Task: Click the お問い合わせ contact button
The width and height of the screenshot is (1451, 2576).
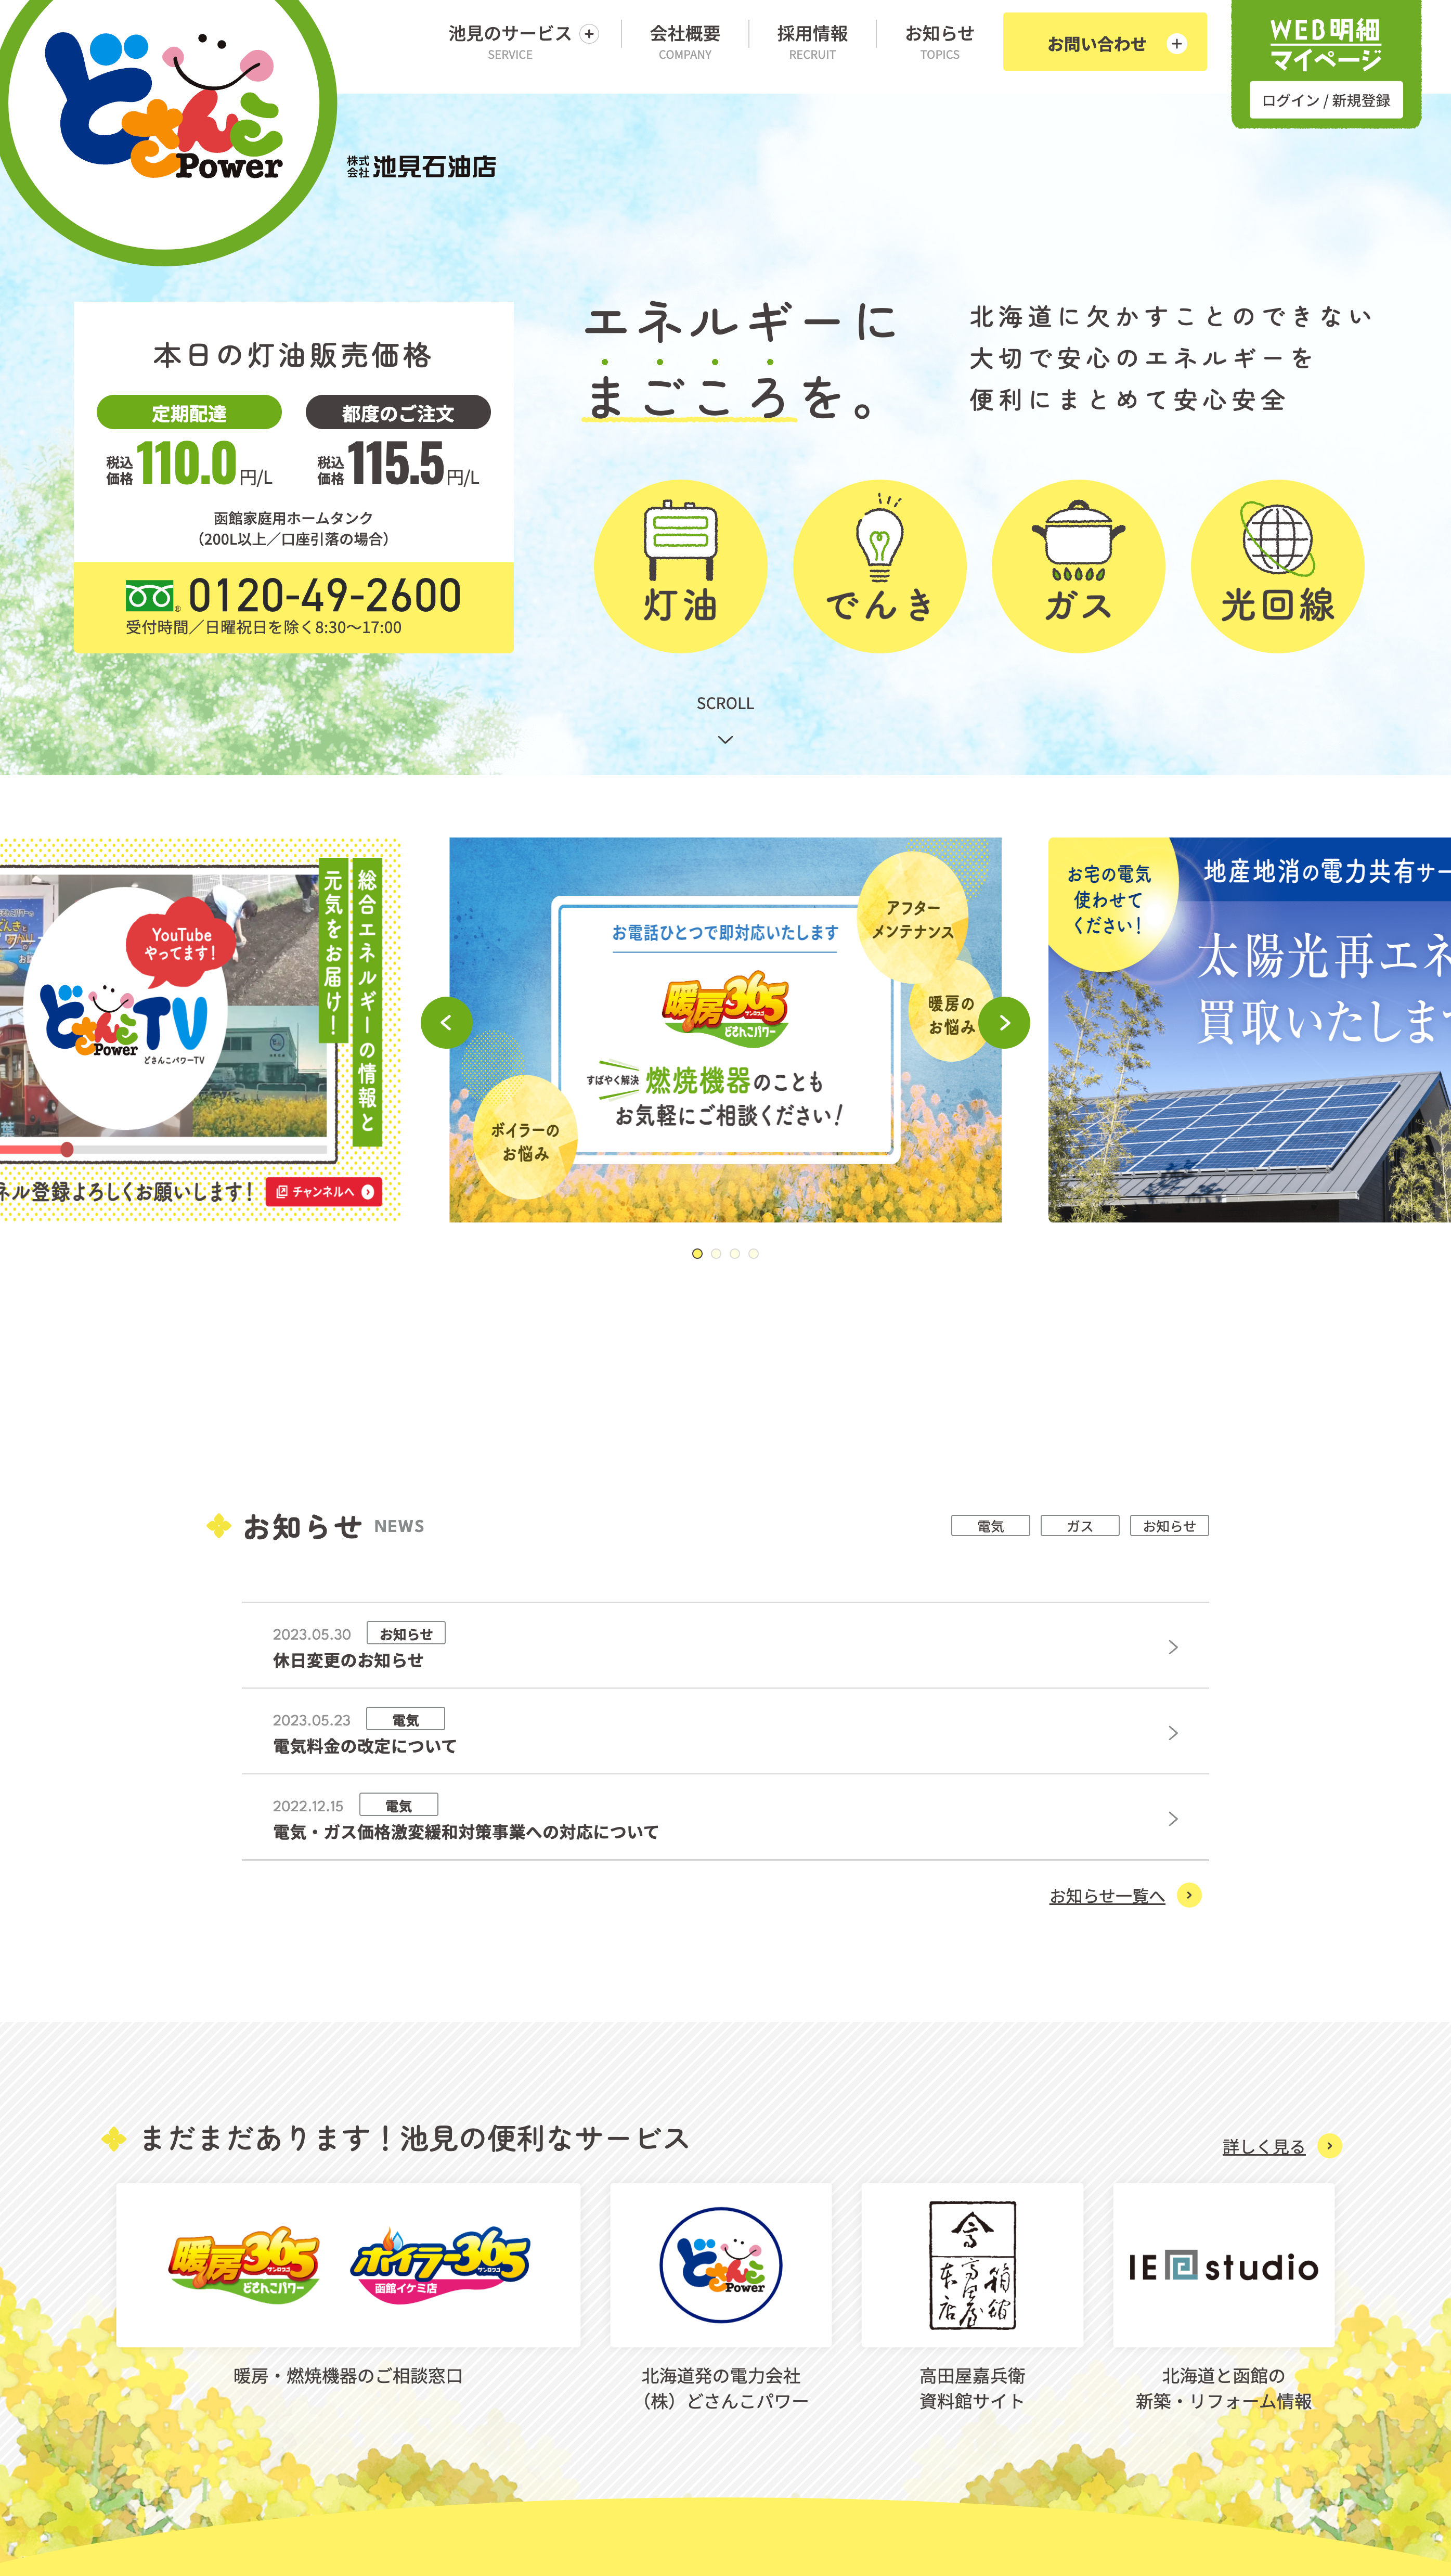Action: pos(1105,42)
